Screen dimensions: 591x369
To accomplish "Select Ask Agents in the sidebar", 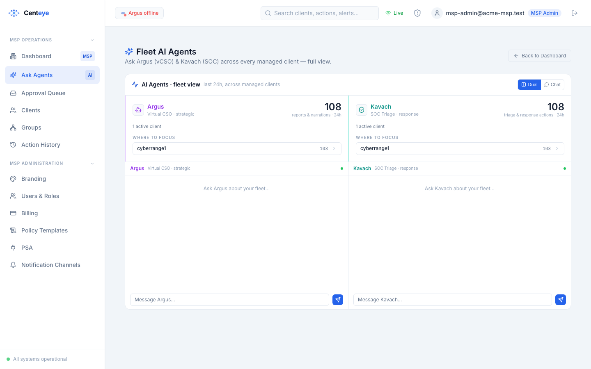I will pyautogui.click(x=52, y=75).
